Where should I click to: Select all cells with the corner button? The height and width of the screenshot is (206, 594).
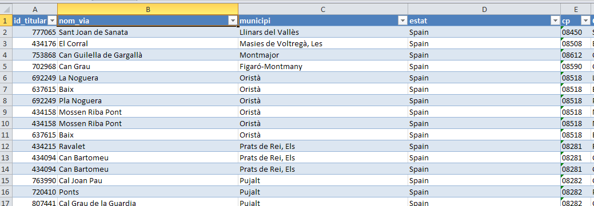click(x=6, y=9)
